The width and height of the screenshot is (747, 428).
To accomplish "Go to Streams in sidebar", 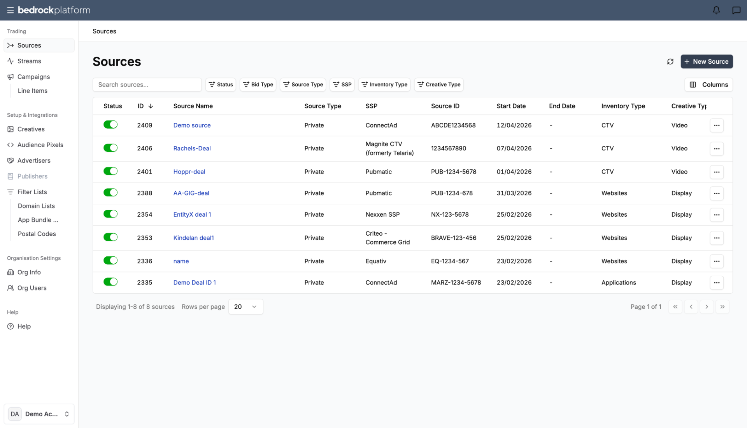I will (39, 61).
